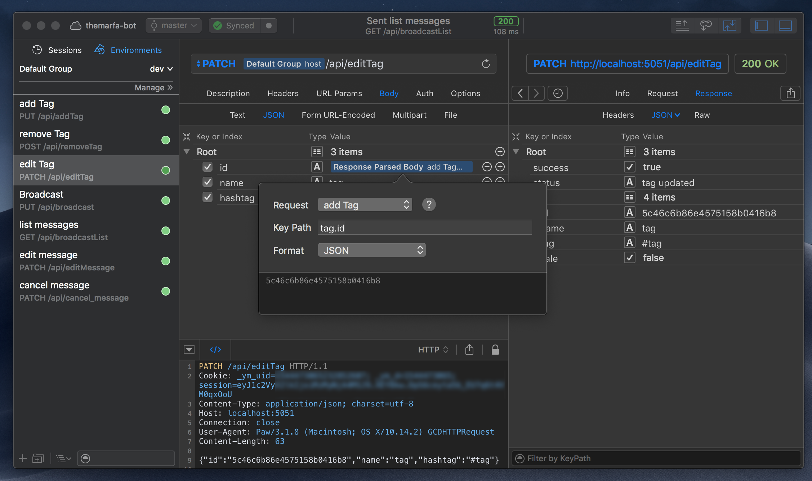Open the dev environment selector
Image resolution: width=812 pixels, height=481 pixels.
161,69
